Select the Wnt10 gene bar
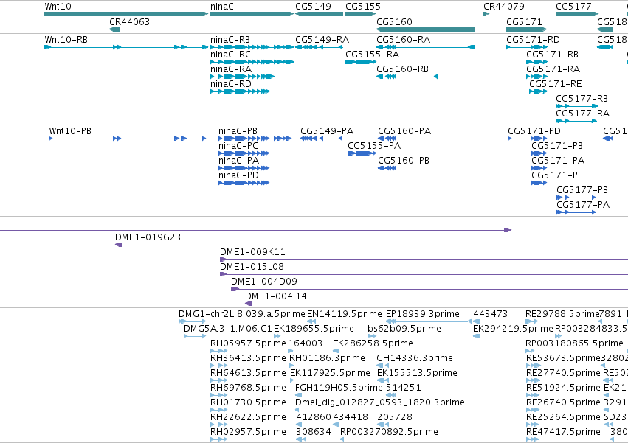 [126, 14]
